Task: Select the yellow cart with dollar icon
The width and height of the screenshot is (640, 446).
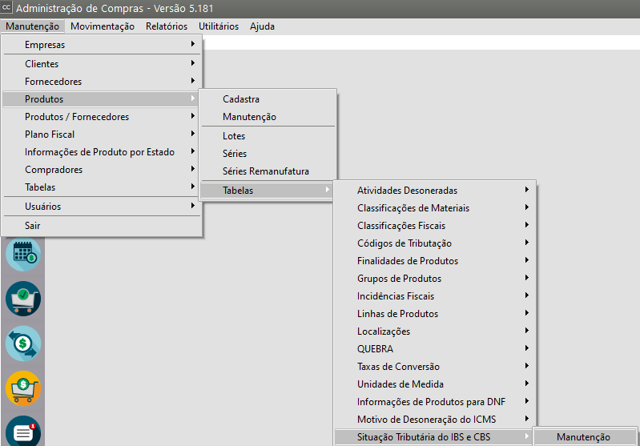Action: point(22,388)
